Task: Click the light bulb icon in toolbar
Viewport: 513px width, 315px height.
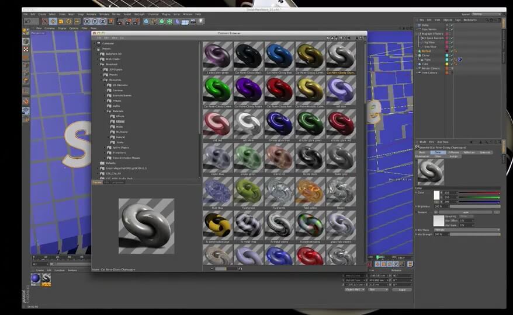Action: (200, 22)
